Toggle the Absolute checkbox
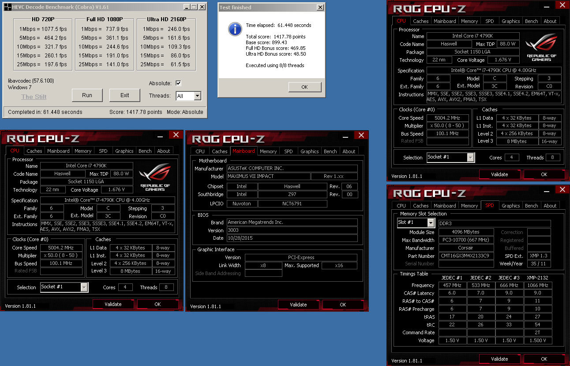The height and width of the screenshot is (366, 570). tap(178, 83)
